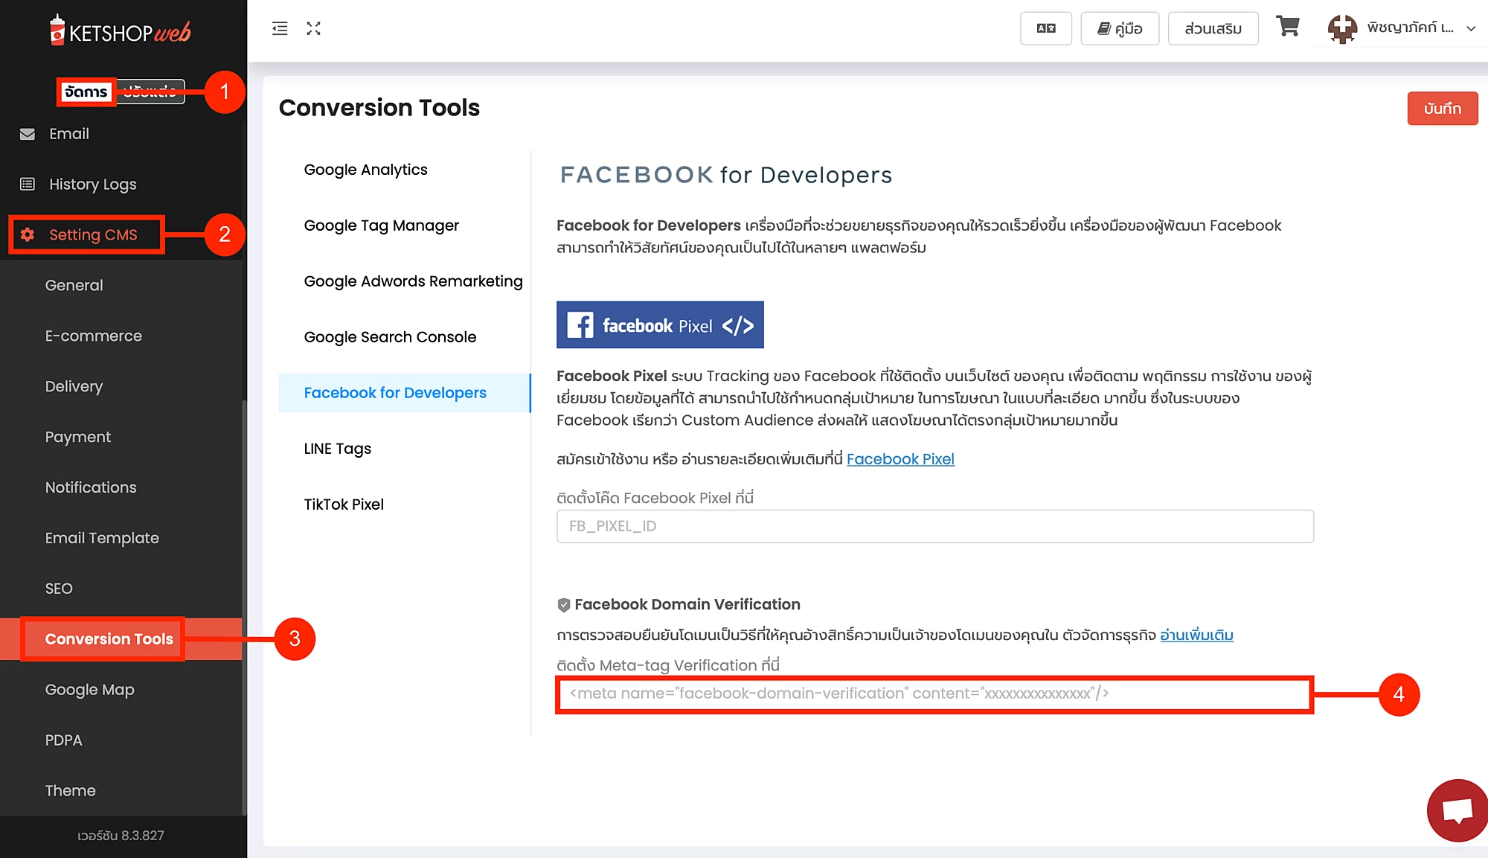Click the KetshopWeb logo
The image size is (1488, 858).
(x=120, y=31)
